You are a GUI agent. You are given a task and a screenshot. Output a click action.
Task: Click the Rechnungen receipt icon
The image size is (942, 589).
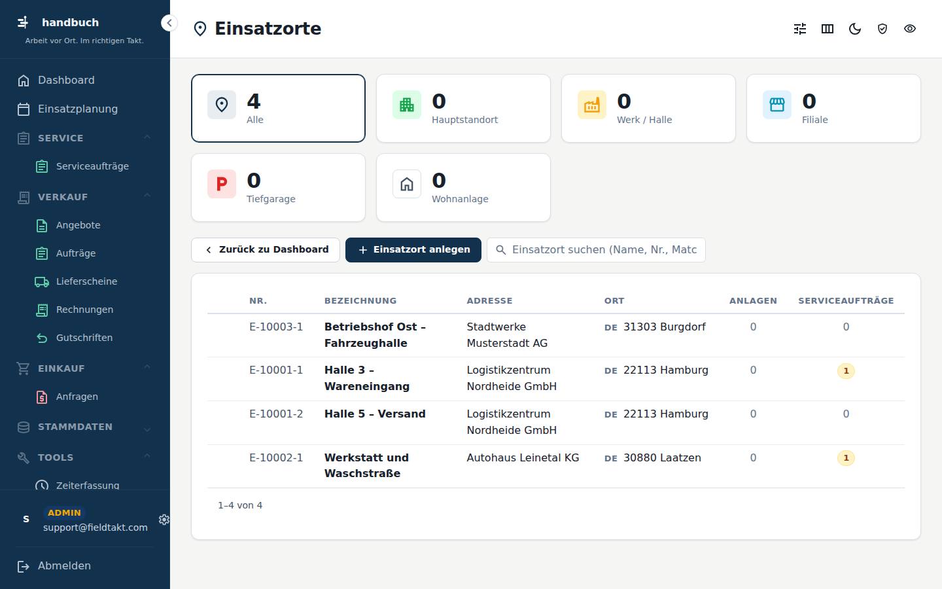(x=42, y=310)
